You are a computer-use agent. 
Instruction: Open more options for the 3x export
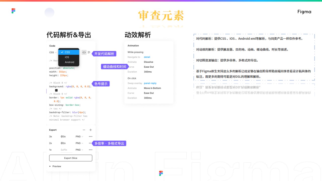(x=91, y=137)
